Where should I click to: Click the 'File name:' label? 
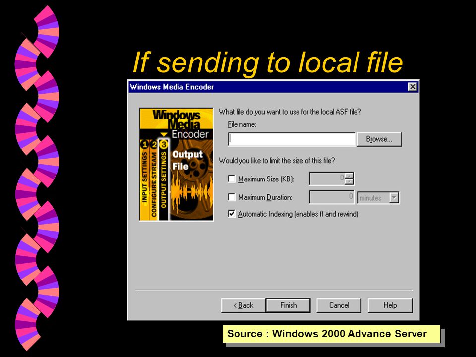pos(242,124)
